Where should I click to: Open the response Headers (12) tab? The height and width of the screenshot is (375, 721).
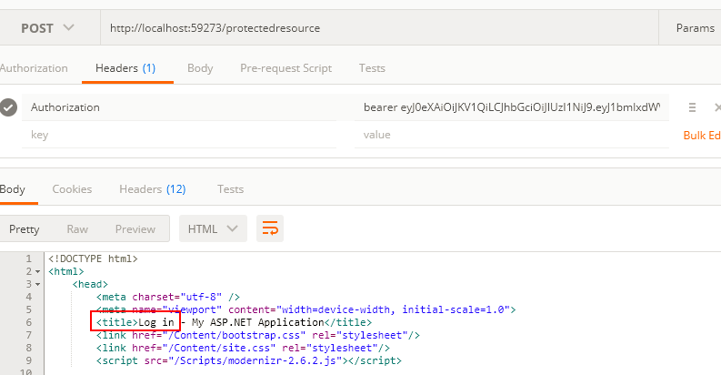tap(152, 189)
